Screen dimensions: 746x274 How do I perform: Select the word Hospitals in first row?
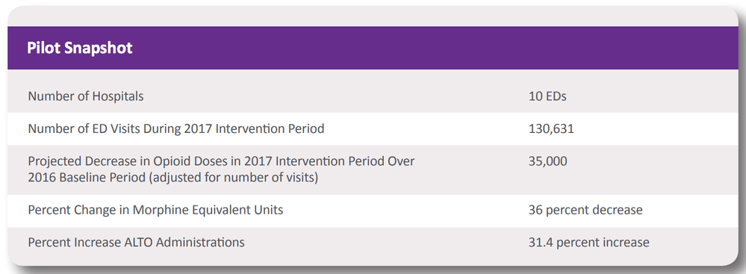coord(118,96)
